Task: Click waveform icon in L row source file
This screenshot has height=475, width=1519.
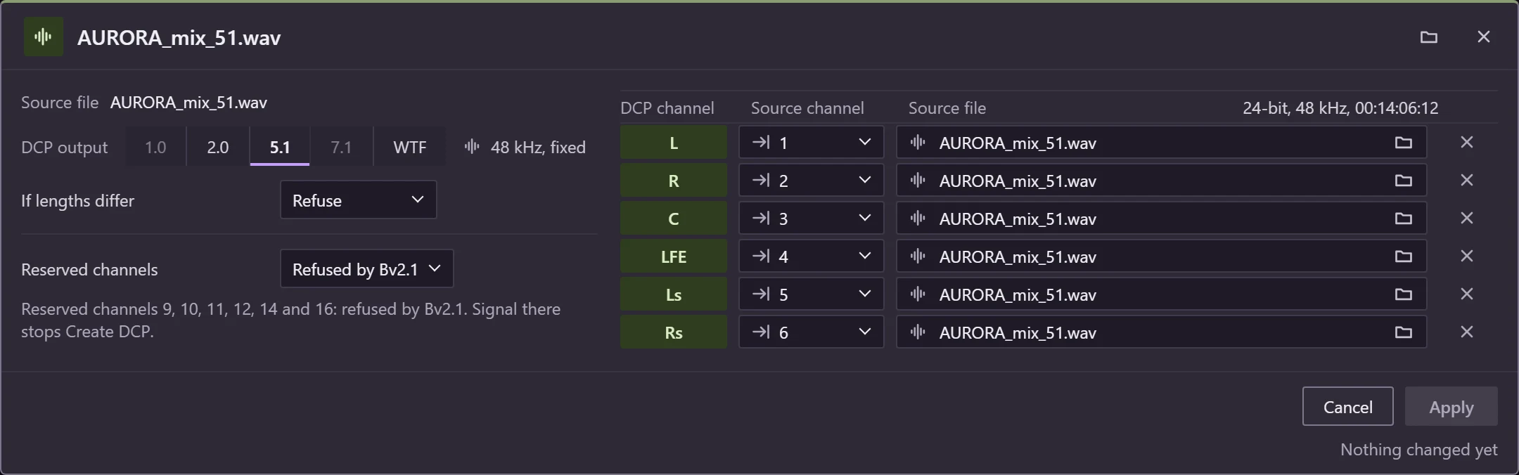Action: point(917,143)
